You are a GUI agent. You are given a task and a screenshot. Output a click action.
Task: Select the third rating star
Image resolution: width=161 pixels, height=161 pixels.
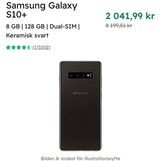(x=19, y=47)
